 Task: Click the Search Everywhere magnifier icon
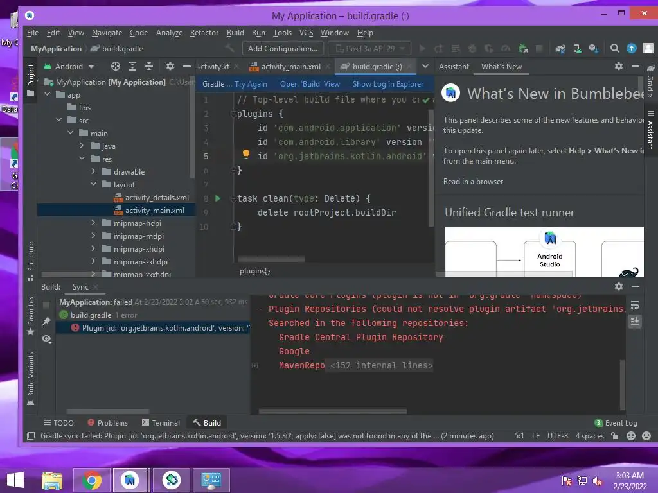614,49
